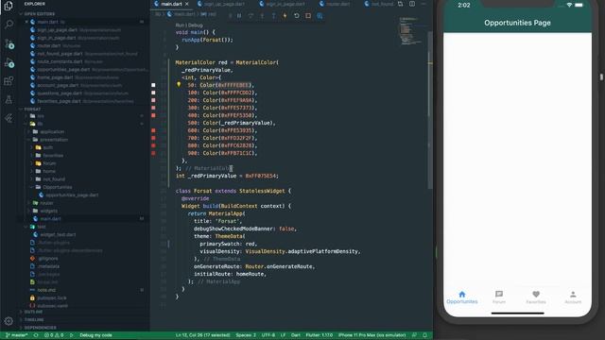Click the lightbulb quick-fix icon
Viewport: 605px width, 340px height.
(x=179, y=84)
